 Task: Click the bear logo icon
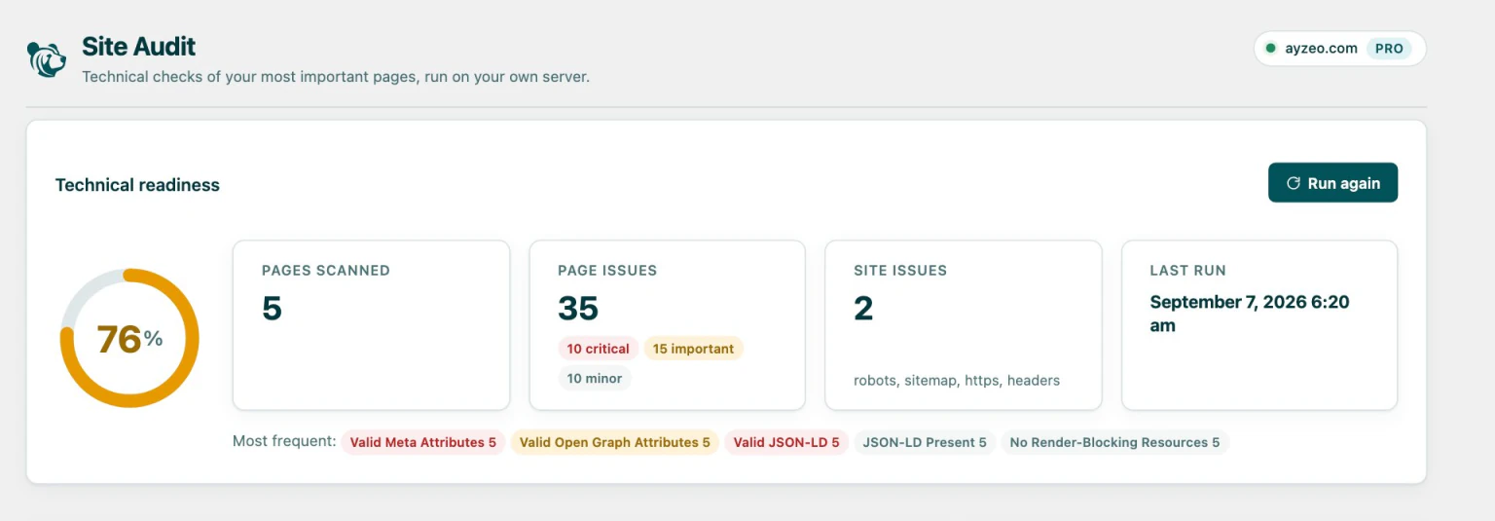pos(47,59)
